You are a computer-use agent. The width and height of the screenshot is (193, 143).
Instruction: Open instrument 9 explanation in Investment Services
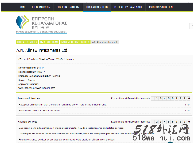[184, 98]
